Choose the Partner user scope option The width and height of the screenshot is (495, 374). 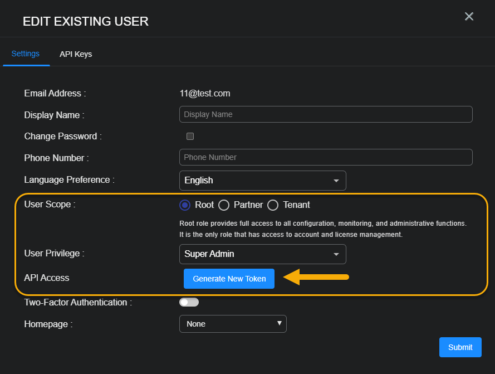224,205
